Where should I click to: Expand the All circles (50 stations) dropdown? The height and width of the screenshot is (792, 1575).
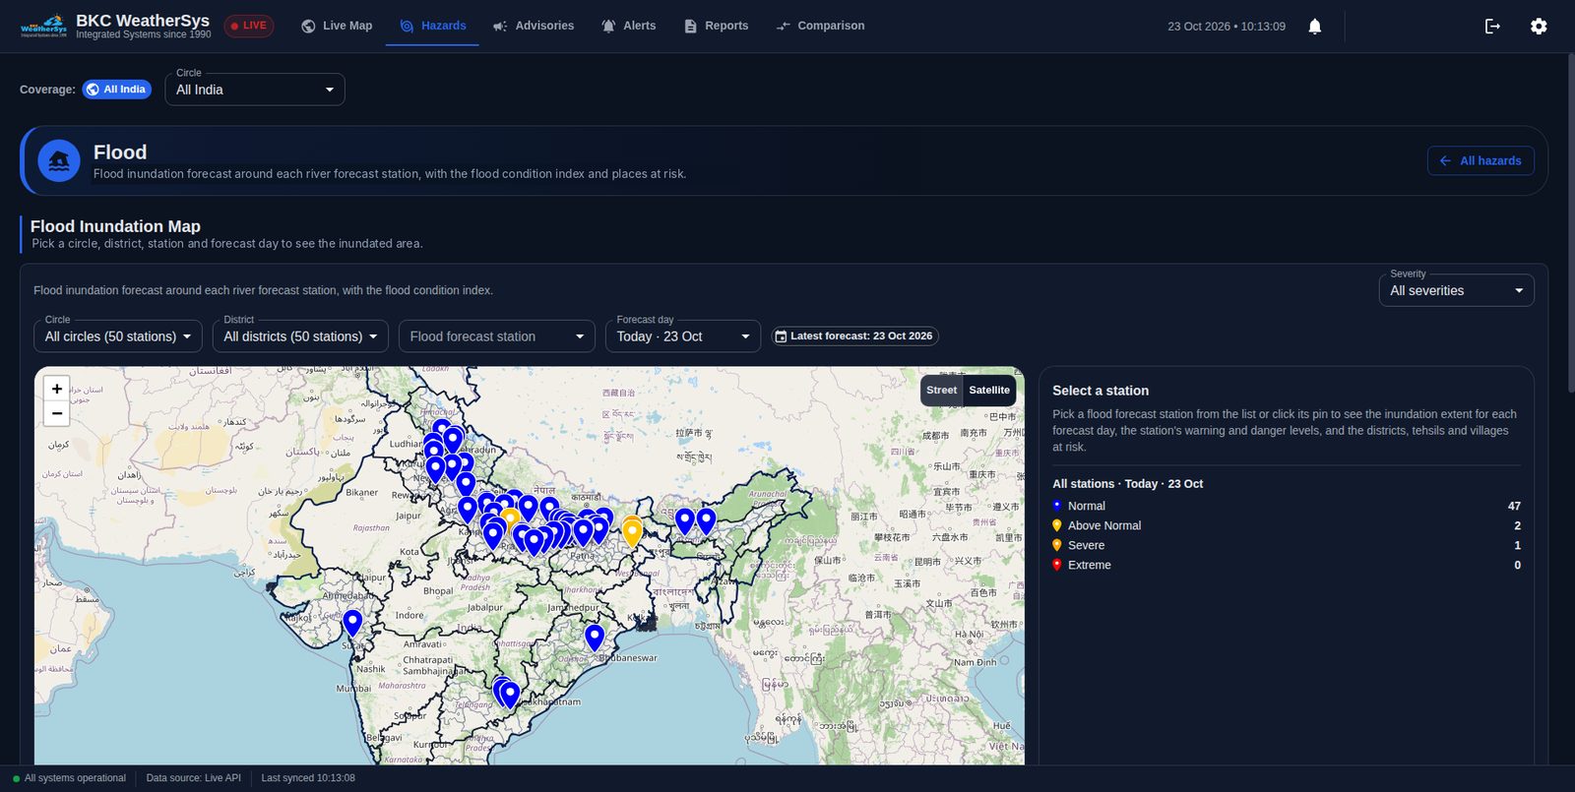point(118,336)
